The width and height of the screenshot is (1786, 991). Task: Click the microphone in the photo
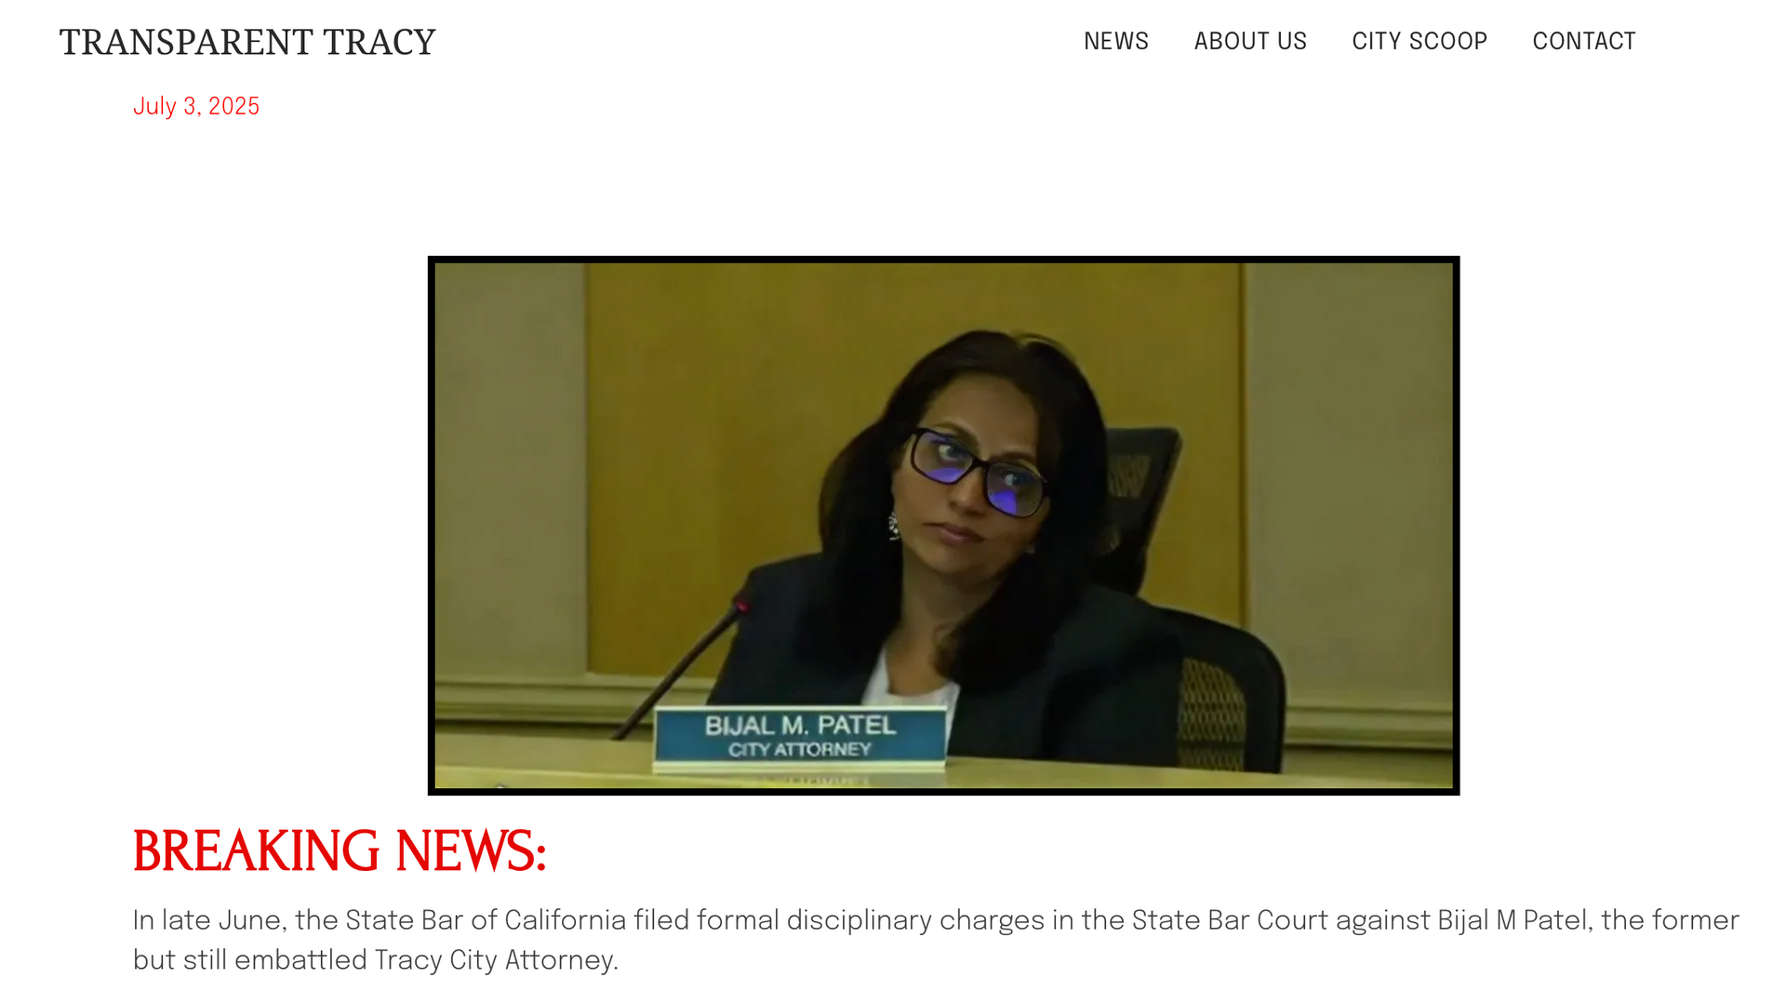click(684, 665)
